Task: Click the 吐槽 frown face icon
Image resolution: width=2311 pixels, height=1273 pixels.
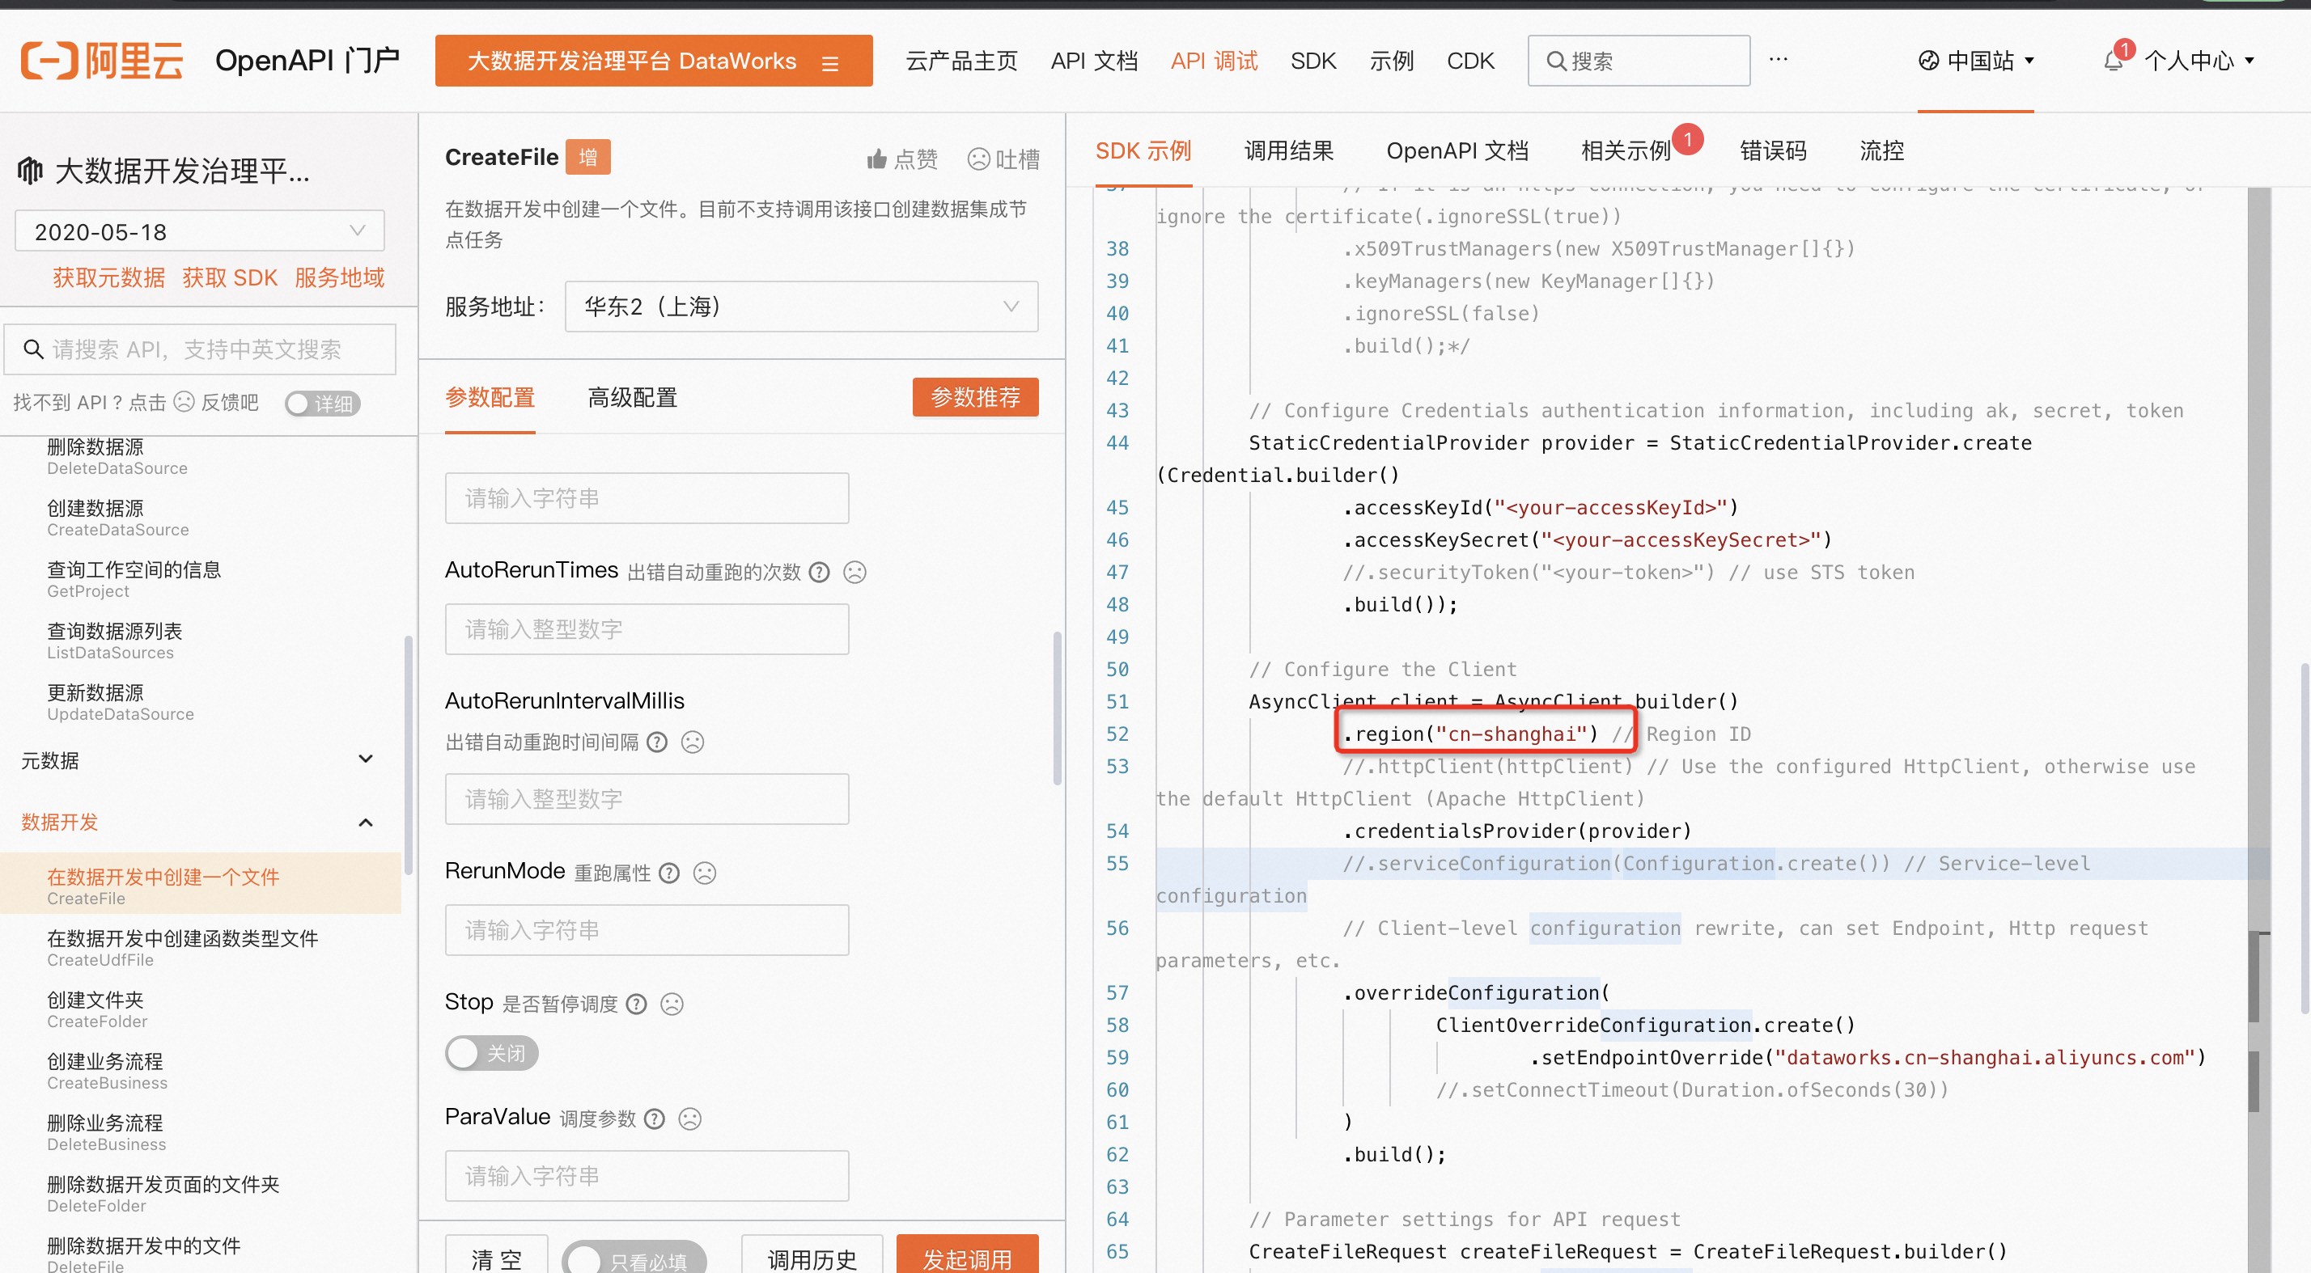Action: [x=977, y=159]
